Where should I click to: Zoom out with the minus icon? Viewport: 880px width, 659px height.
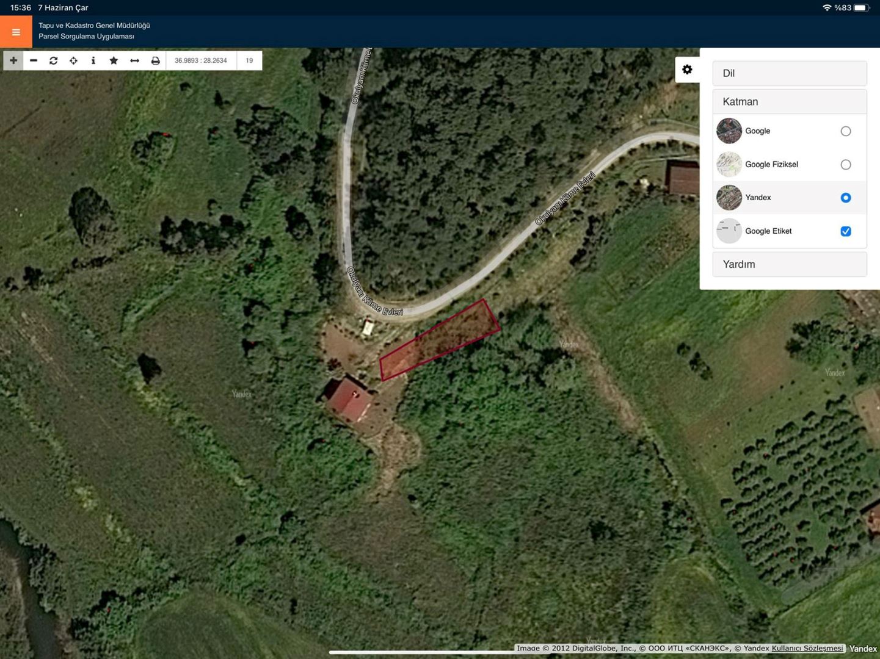pos(34,60)
